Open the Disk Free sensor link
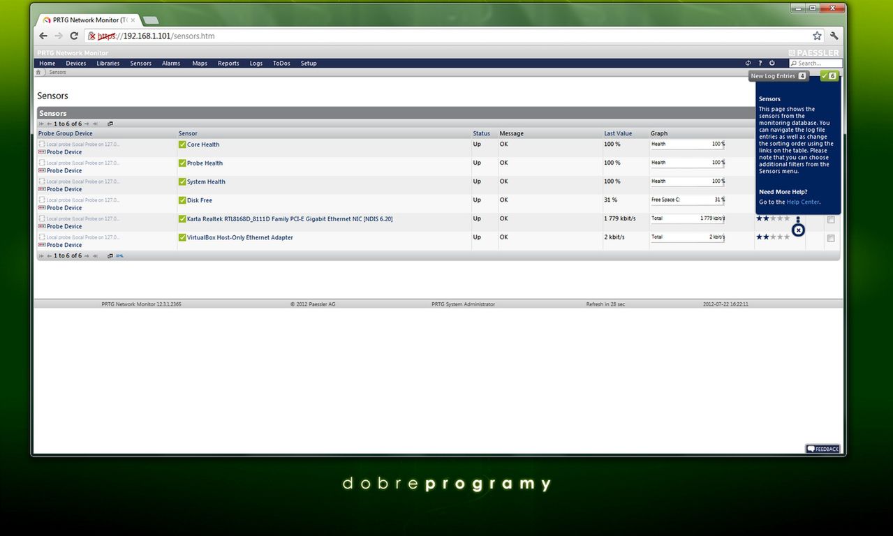893x536 pixels. 200,200
